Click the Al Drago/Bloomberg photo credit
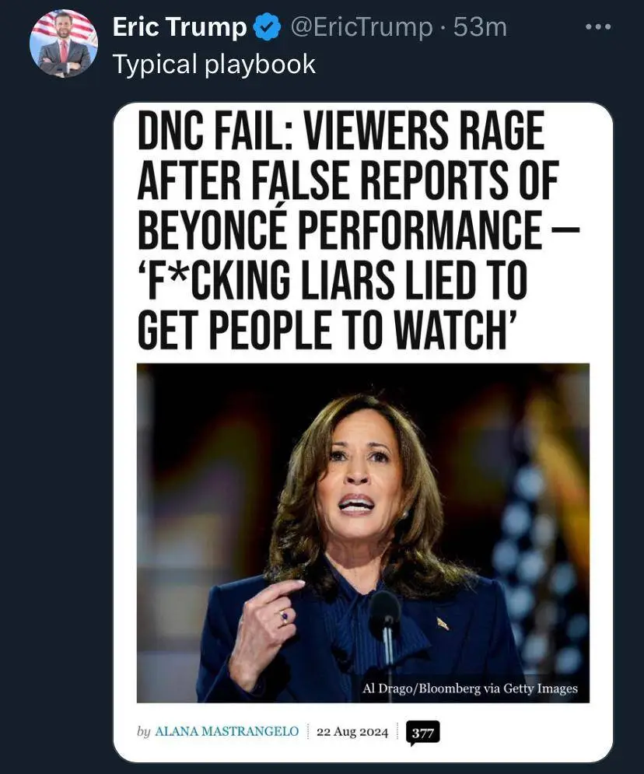 point(470,688)
